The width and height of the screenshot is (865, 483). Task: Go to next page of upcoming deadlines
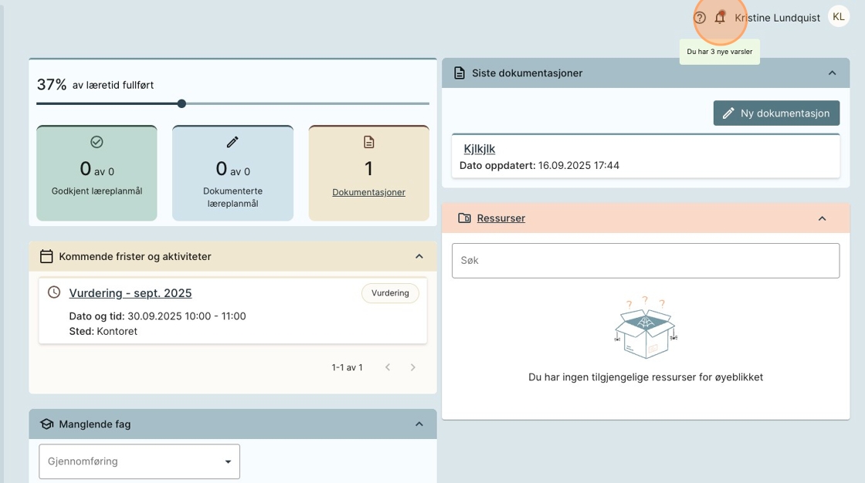coord(413,367)
